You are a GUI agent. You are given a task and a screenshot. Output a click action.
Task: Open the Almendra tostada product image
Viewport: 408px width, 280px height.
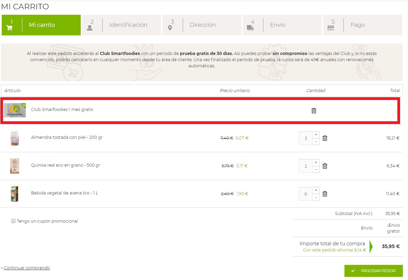[15, 138]
